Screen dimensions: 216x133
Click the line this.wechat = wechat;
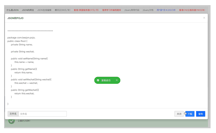click(26, 83)
